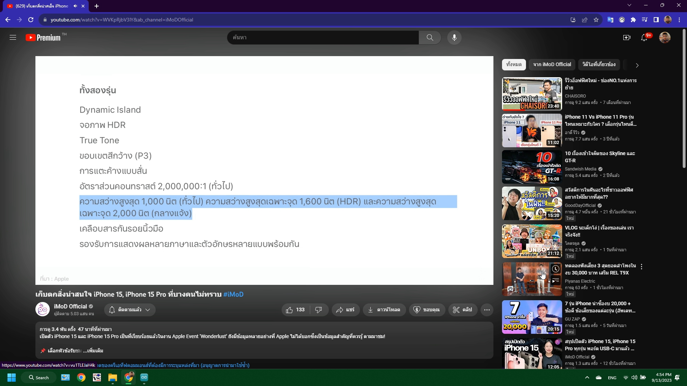Create a clip with คลิป button
This screenshot has height=386, width=687.
point(463,310)
